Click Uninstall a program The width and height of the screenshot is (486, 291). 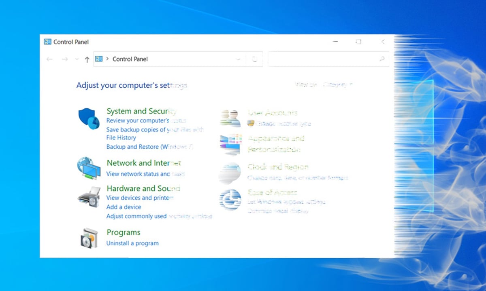(x=132, y=243)
